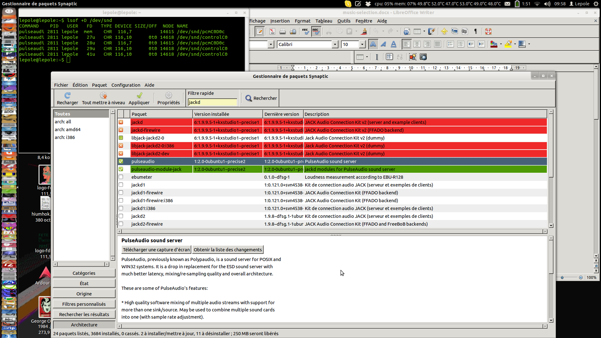Viewport: 601px width, 338px height.
Task: Expand the font size dropdown
Action: click(362, 44)
